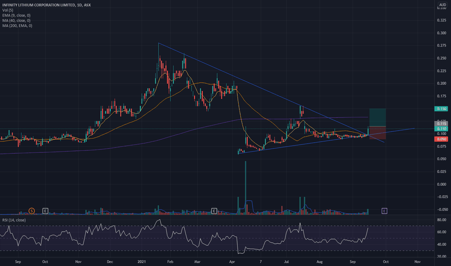Click the AUD currency label
This screenshot has width=451, height=266.
click(x=443, y=5)
